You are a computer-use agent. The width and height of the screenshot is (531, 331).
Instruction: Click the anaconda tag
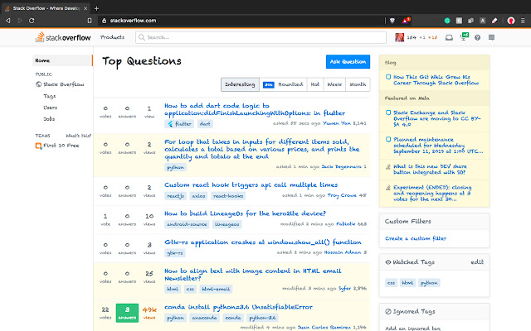(205, 318)
